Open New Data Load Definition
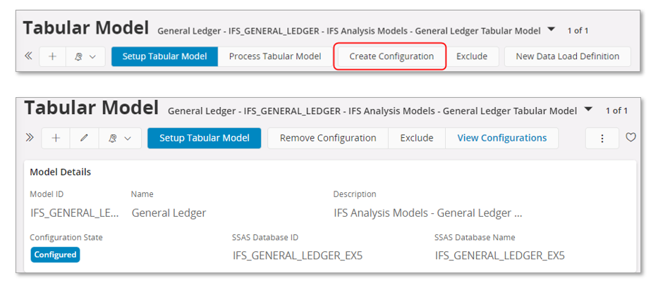 point(567,56)
